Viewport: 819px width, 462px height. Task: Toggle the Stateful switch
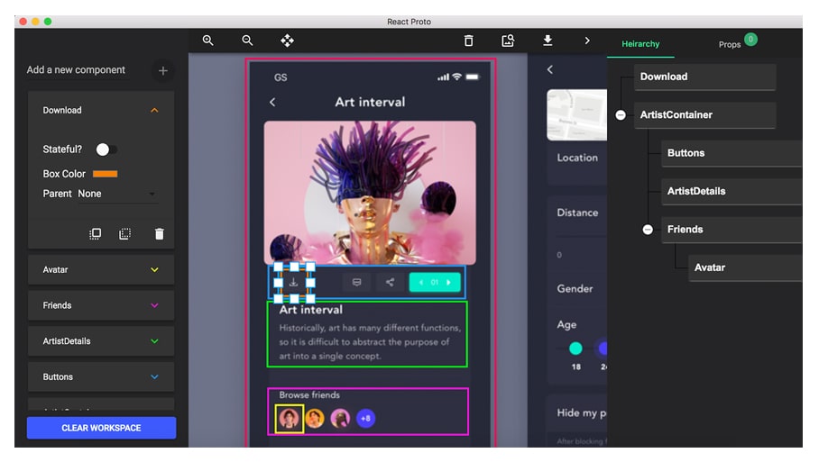point(106,149)
